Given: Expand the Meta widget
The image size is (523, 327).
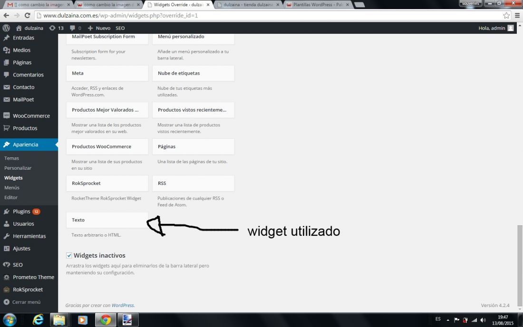Looking at the screenshot, I should point(107,73).
